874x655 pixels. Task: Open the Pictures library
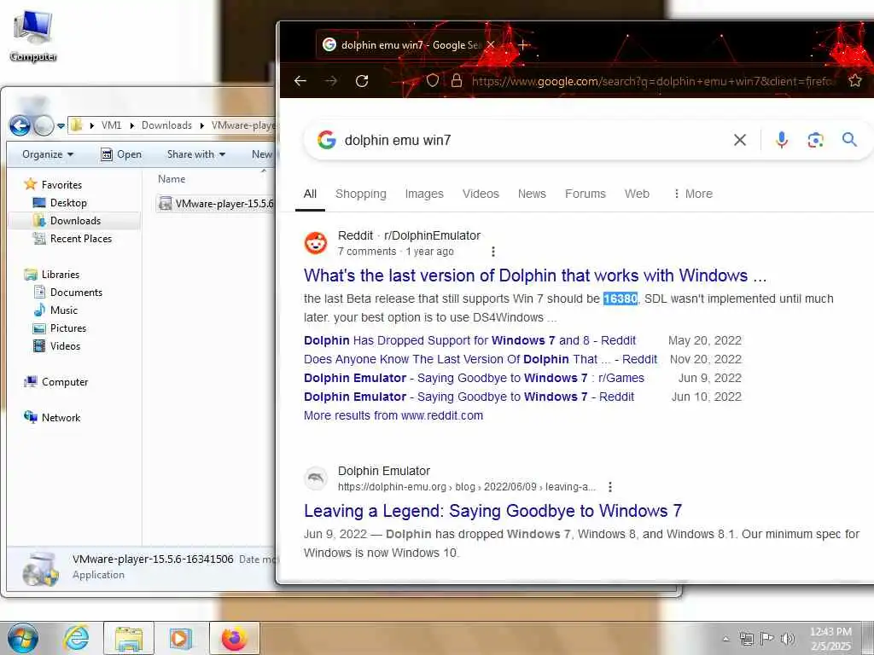coord(68,328)
